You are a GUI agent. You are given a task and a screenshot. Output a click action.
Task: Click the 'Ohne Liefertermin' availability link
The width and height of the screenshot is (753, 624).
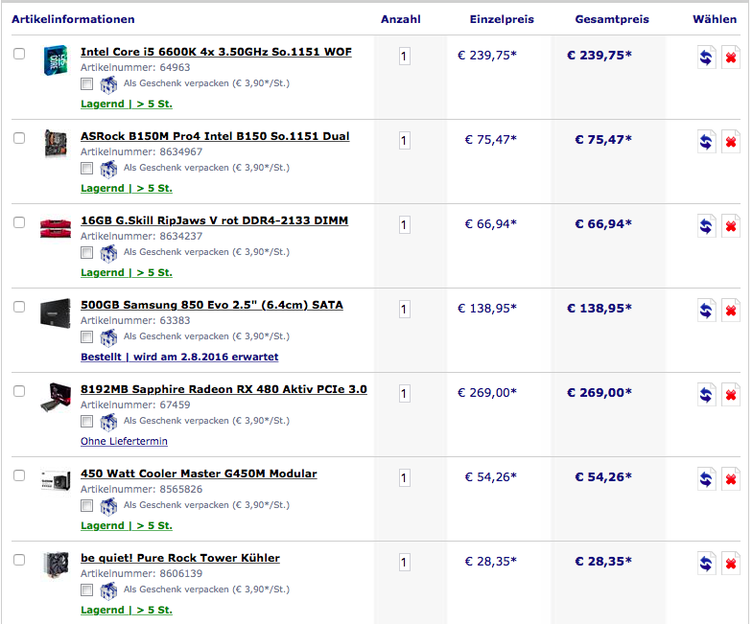[124, 441]
